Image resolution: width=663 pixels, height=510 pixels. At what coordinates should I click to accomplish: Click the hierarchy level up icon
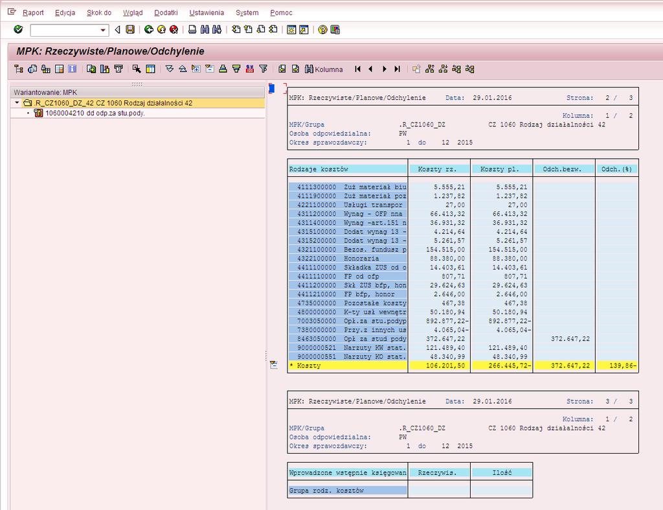[x=430, y=69]
